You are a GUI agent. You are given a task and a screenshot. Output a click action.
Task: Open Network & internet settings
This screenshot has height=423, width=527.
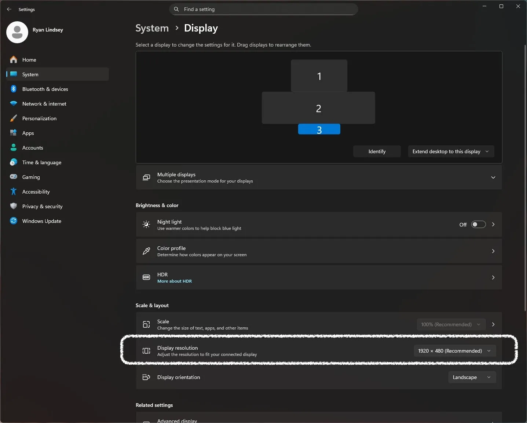click(58, 103)
